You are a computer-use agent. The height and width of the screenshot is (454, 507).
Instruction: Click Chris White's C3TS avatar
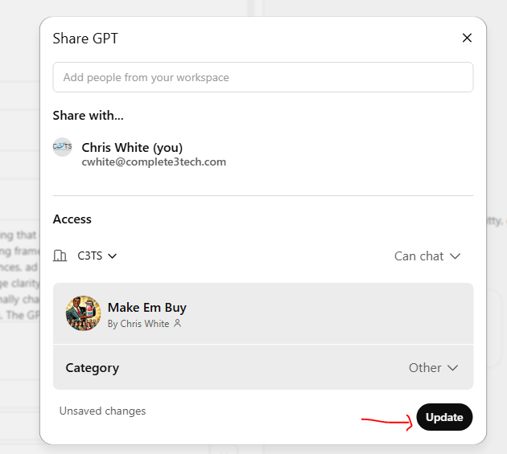click(x=63, y=147)
